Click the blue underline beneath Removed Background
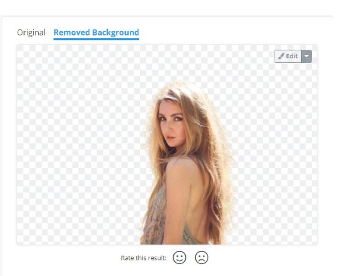343x276 pixels. pyautogui.click(x=96, y=39)
